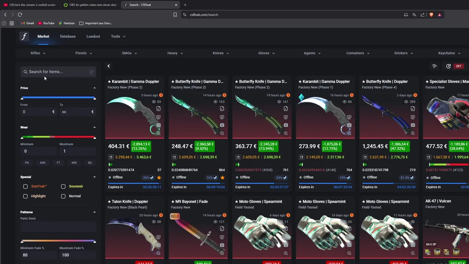Click favorite star on 248.47 € Butterfly Knife
469x264 pixels.
(x=222, y=178)
